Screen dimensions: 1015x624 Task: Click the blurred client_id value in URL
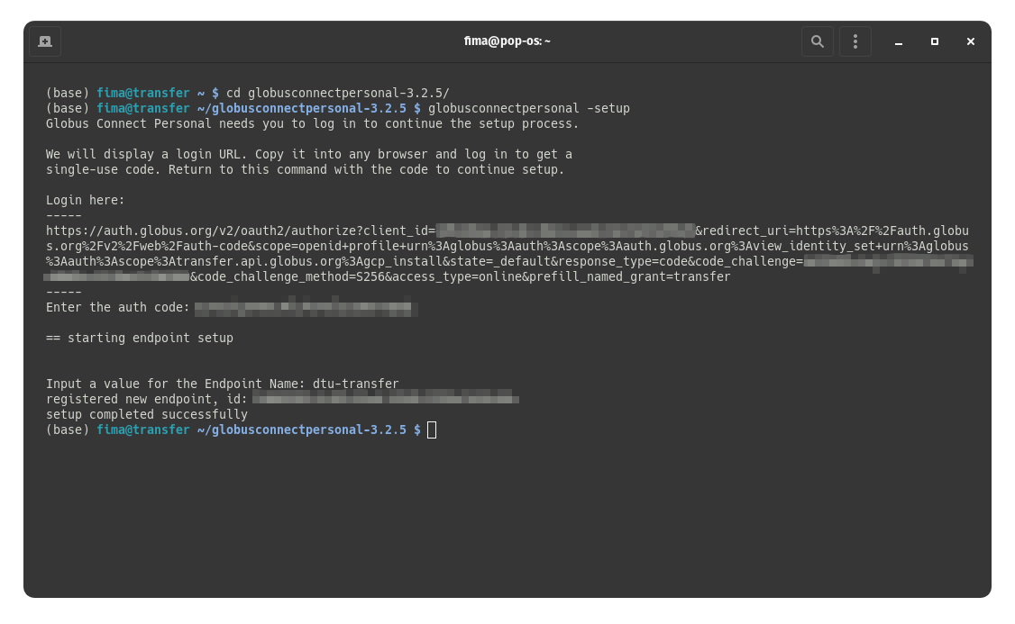565,231
